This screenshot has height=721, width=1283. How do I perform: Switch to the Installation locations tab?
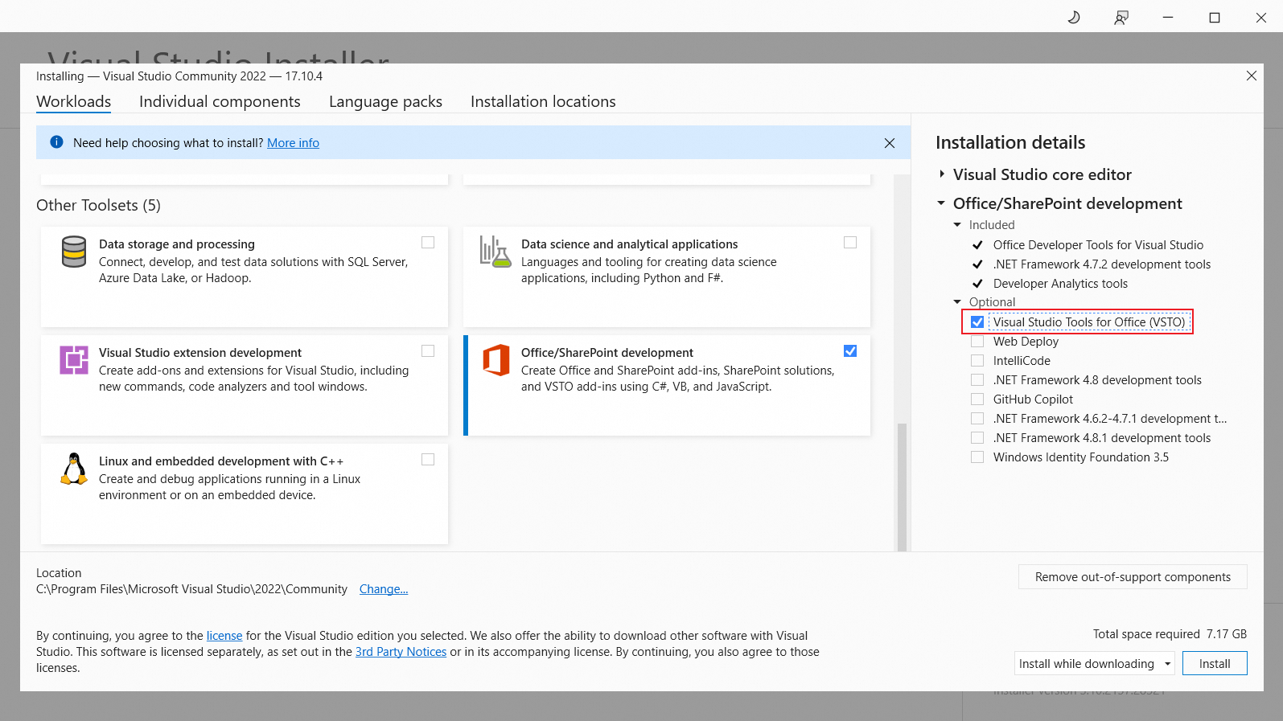pyautogui.click(x=543, y=102)
